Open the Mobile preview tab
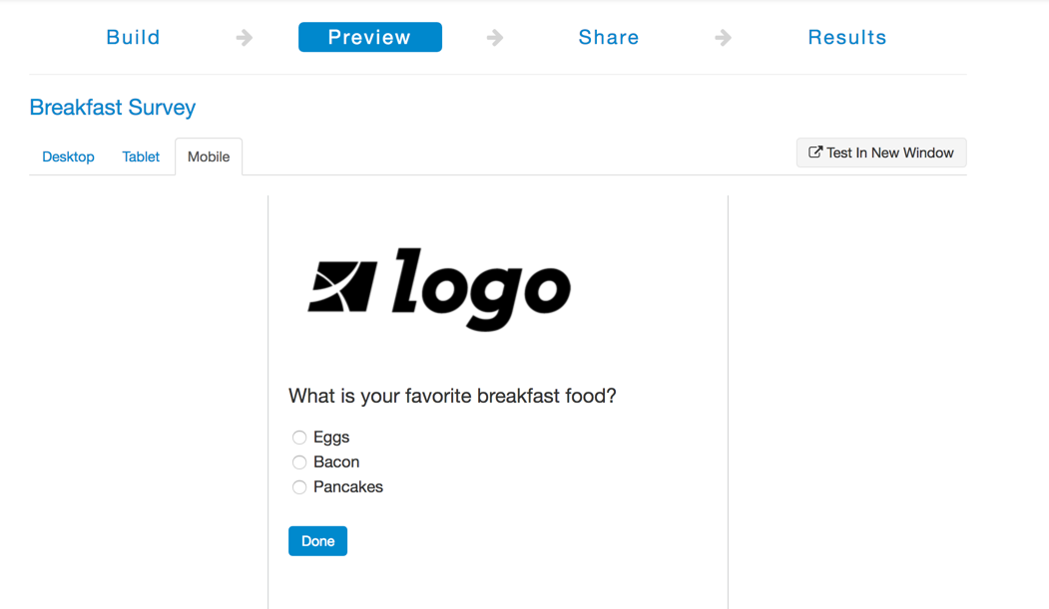 click(209, 156)
